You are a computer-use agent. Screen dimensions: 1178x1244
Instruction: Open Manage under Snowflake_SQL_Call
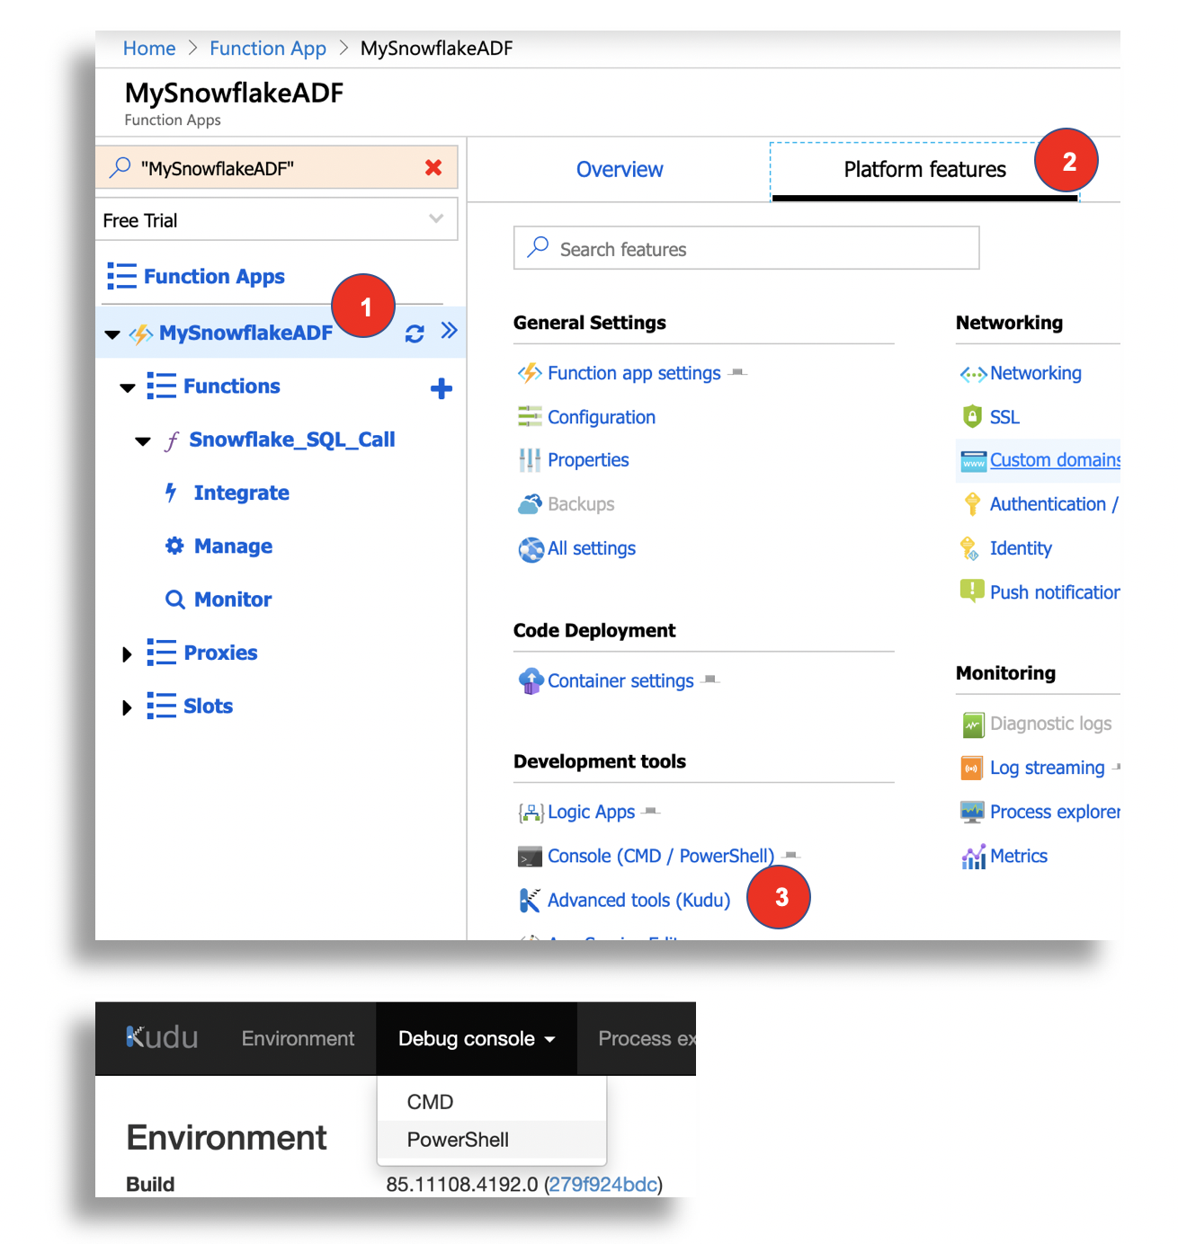(x=233, y=546)
